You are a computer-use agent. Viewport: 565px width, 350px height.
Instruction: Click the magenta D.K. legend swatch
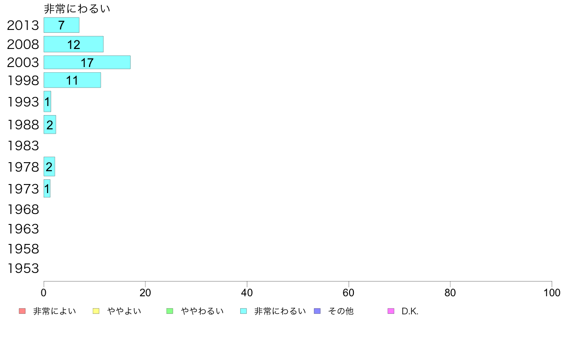pos(391,311)
